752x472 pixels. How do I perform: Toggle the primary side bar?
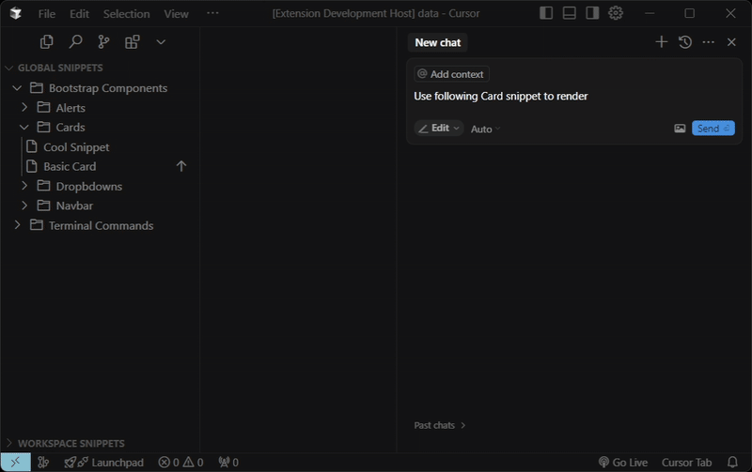546,13
